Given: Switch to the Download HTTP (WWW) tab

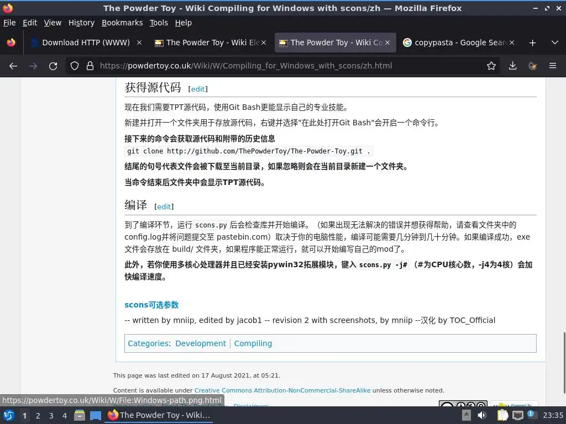Looking at the screenshot, I should 86,43.
